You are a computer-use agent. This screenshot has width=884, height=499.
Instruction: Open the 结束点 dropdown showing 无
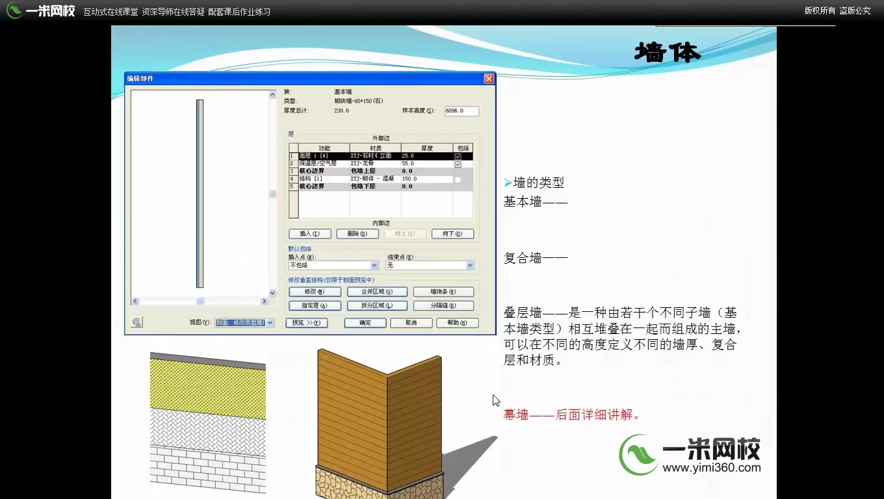(430, 266)
